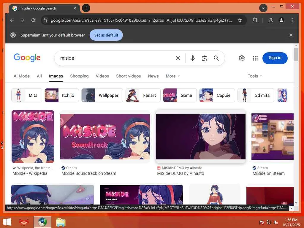Open the Google apps grid
304x228 pixels.
(x=255, y=58)
